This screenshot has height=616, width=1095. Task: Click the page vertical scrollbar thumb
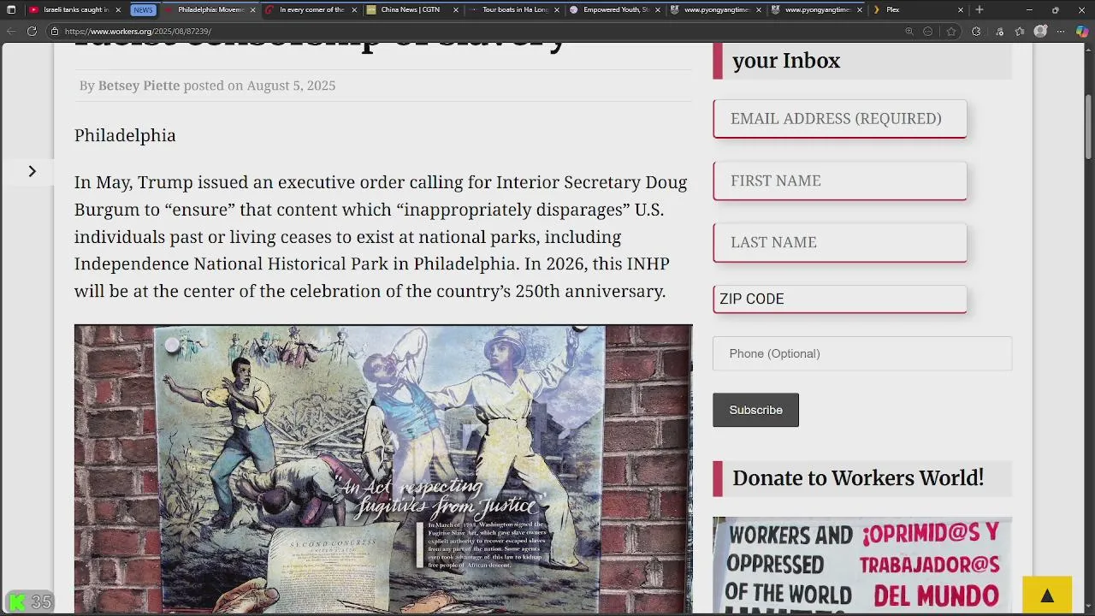(x=1089, y=127)
